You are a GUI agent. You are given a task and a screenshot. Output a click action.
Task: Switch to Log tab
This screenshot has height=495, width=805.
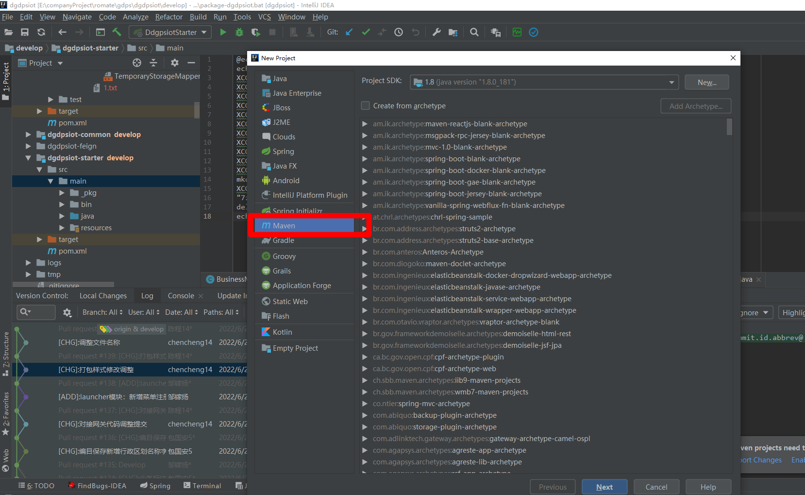click(x=147, y=296)
